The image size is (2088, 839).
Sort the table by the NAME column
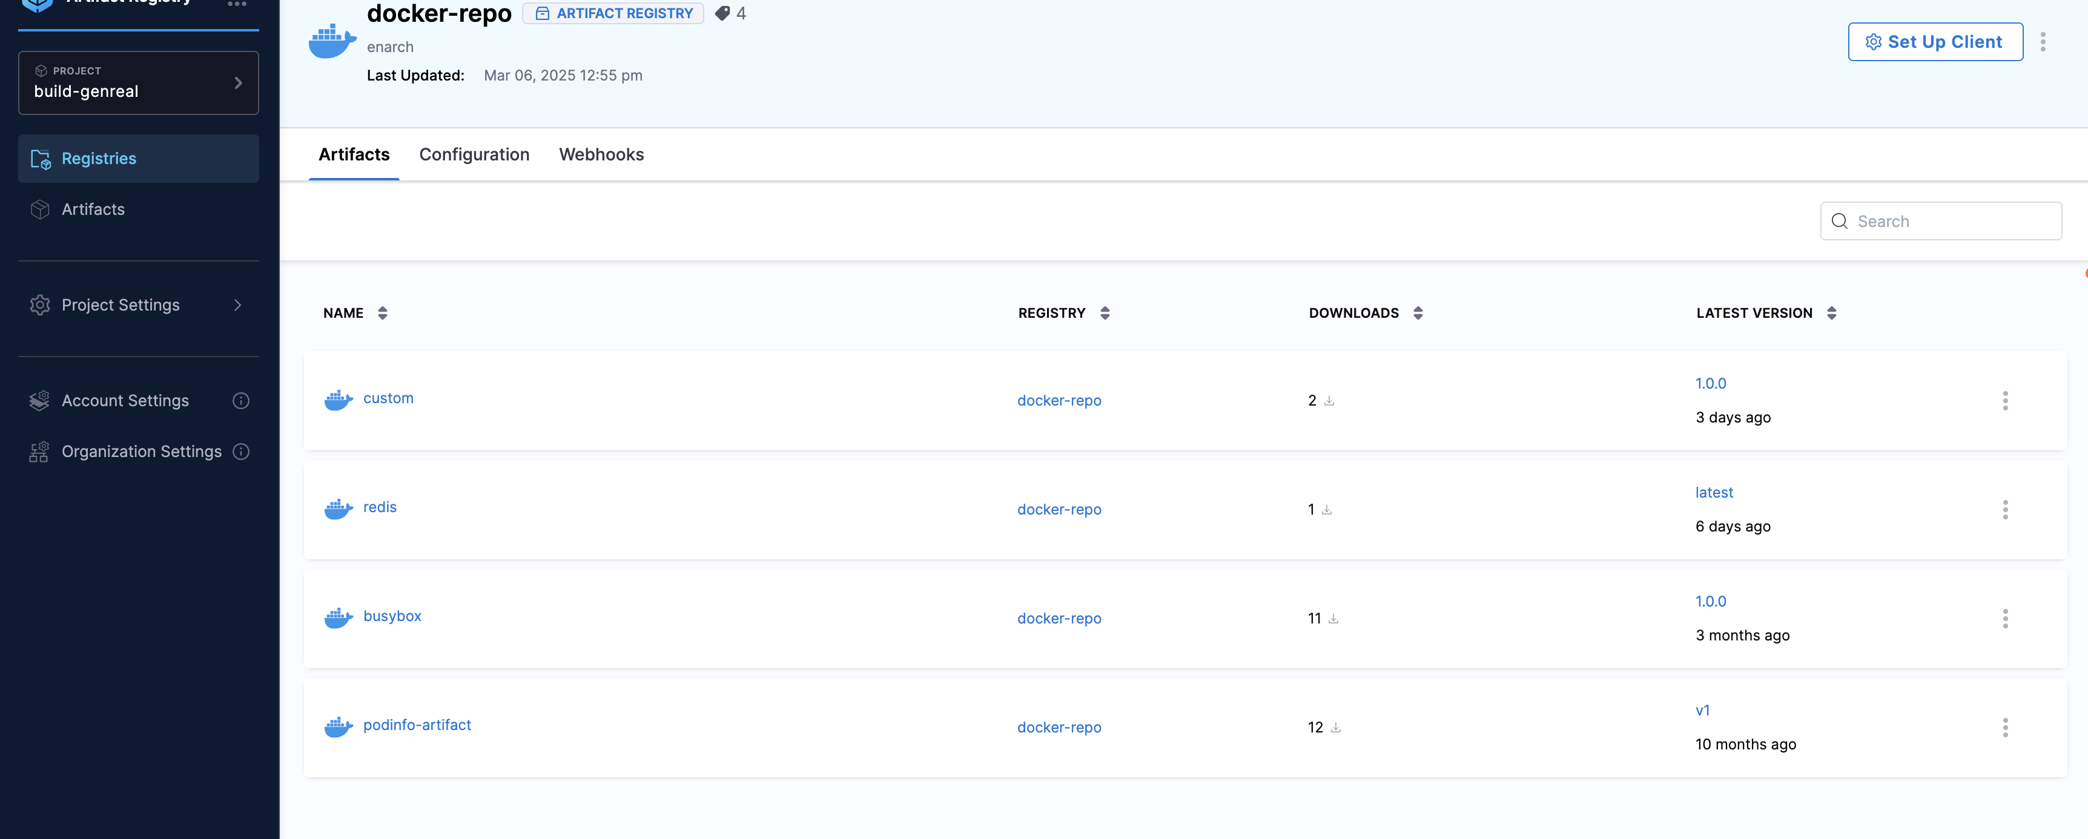click(x=382, y=313)
